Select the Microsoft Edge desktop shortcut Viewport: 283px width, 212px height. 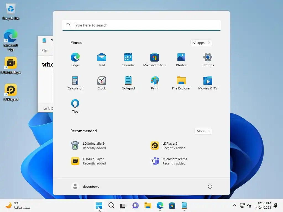point(11,40)
